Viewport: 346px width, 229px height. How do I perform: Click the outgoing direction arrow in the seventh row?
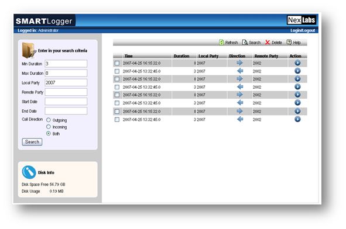pos(239,111)
